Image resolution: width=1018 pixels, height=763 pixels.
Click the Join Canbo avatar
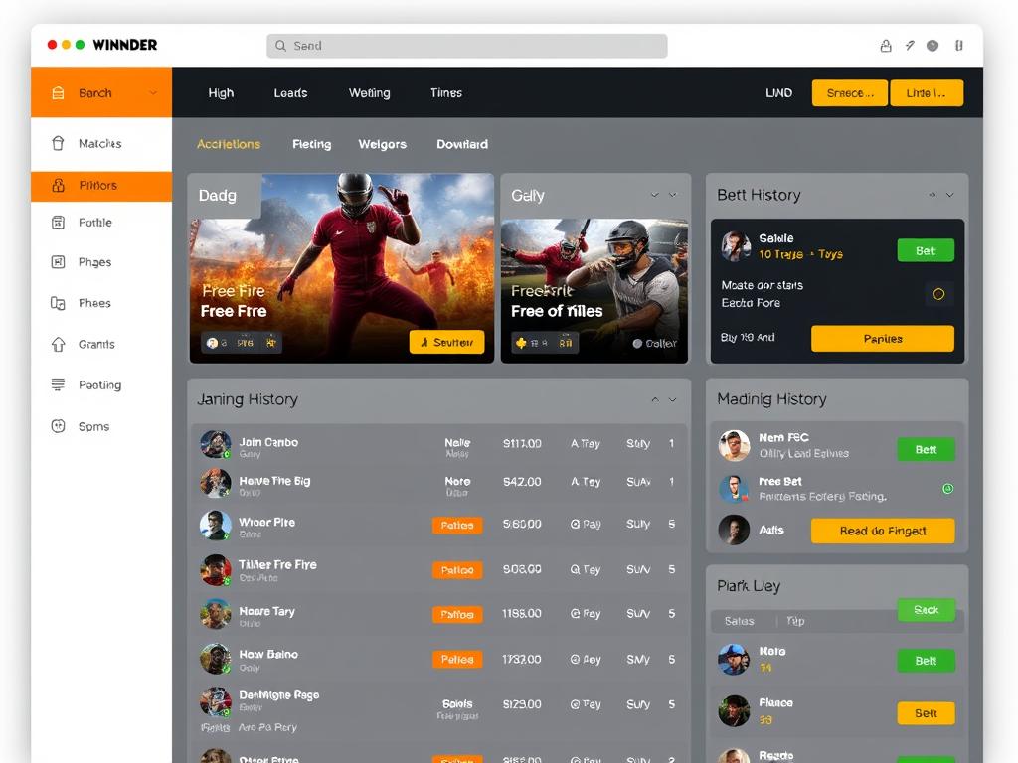click(216, 444)
